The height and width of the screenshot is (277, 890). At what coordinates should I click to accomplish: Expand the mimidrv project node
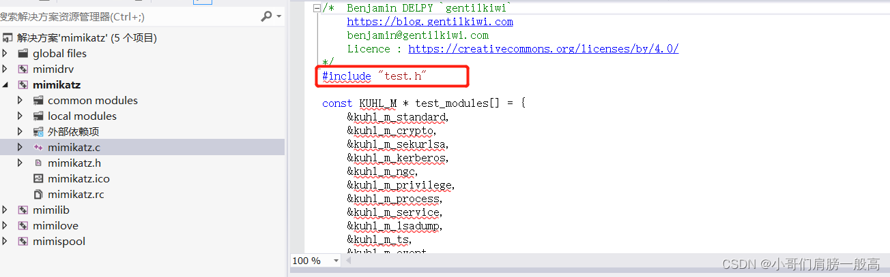pos(5,69)
